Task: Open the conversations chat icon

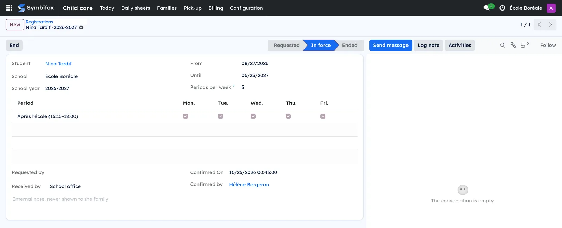Action: (487, 8)
